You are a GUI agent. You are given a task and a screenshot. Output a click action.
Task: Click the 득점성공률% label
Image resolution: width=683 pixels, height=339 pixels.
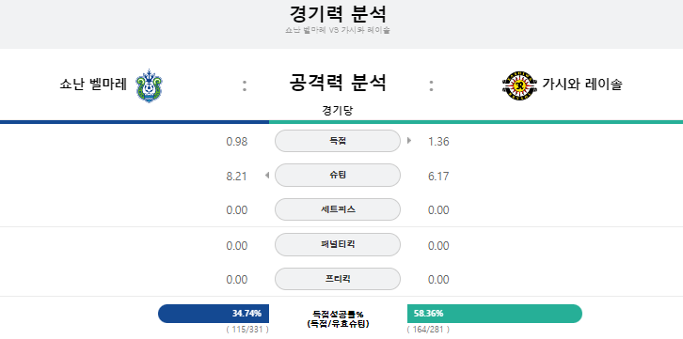(x=338, y=314)
